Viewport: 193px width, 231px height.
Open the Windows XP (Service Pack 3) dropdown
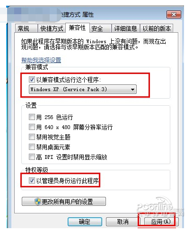coord(83,89)
